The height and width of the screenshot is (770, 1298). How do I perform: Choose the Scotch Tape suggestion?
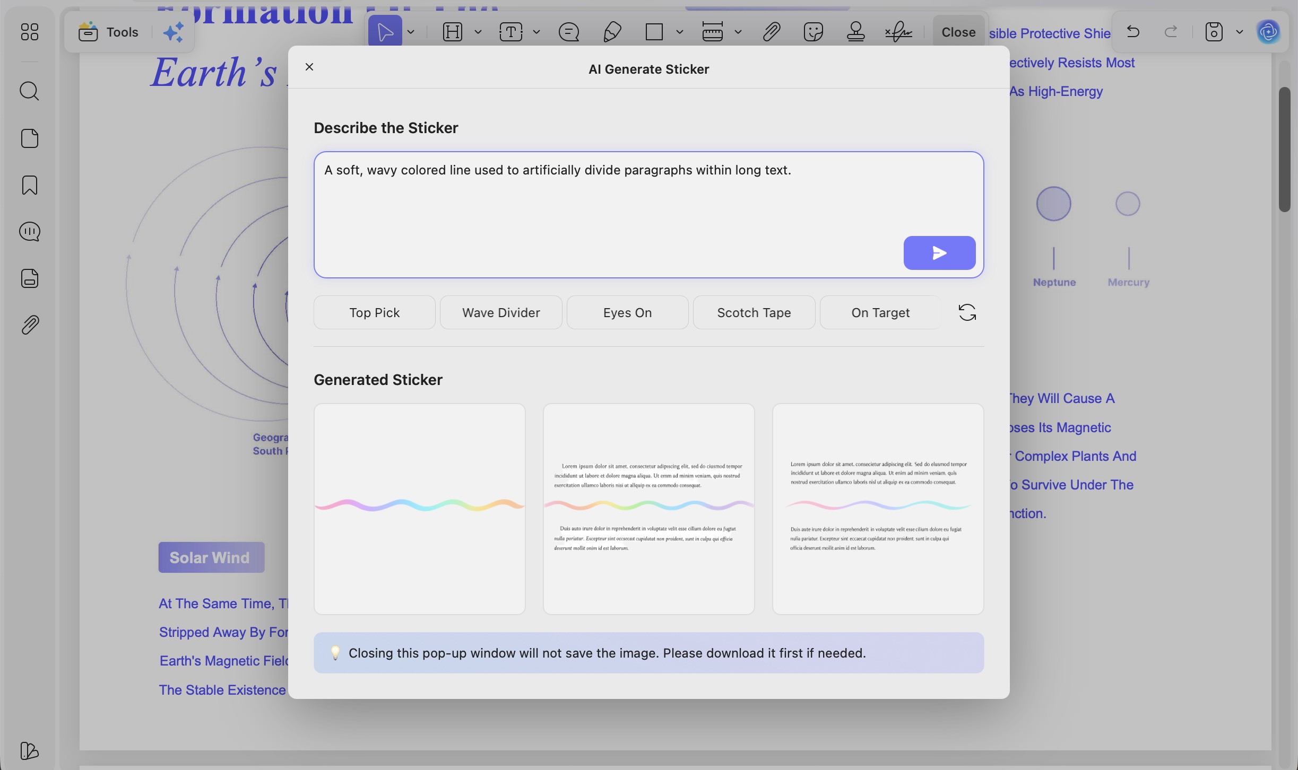point(754,312)
